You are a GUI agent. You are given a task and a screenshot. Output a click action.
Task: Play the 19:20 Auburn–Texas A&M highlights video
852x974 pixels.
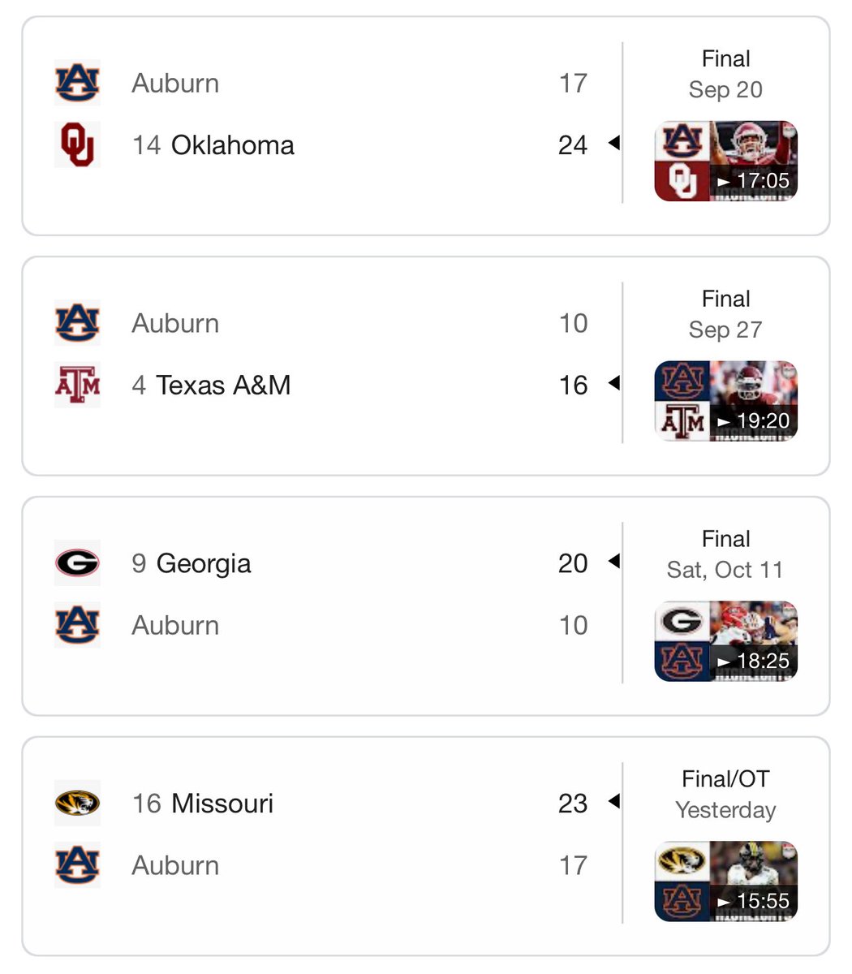click(726, 401)
